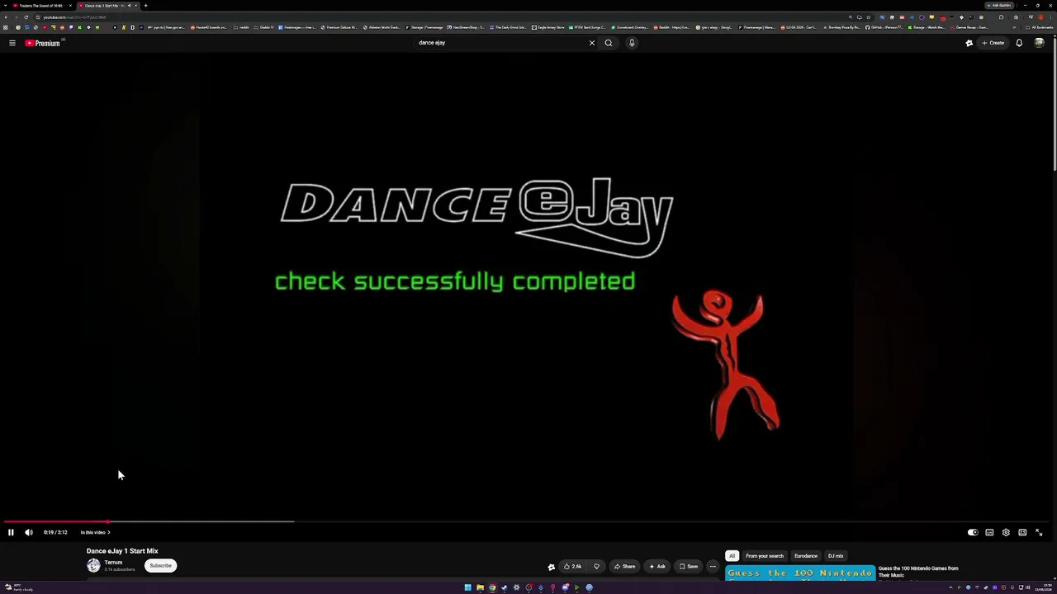Select the 'DJ mix' filter chip

(x=836, y=556)
